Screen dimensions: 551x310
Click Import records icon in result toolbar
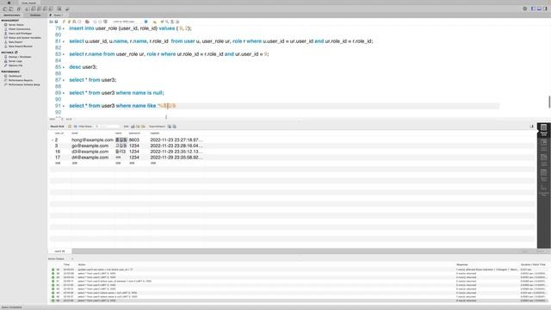pos(174,127)
